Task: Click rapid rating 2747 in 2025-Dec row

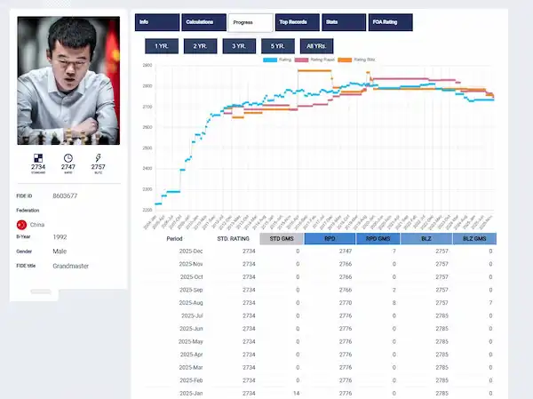Action: point(346,251)
